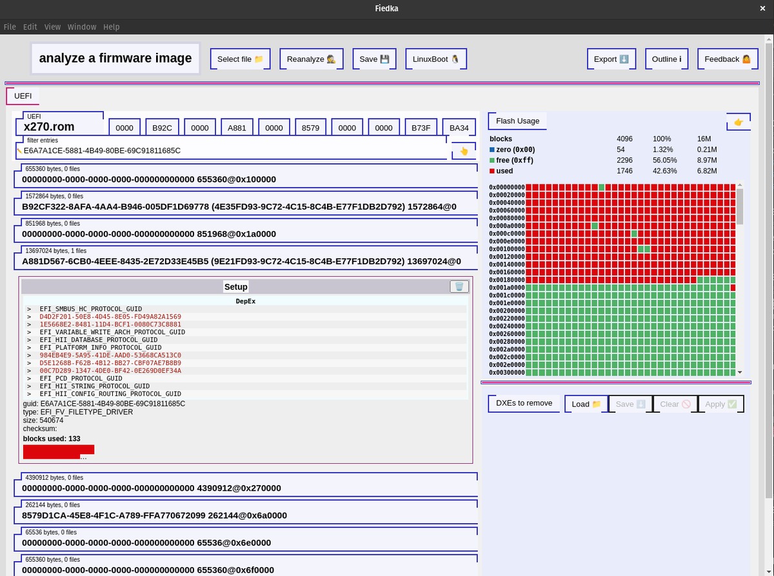The width and height of the screenshot is (774, 576).
Task: Click the DXEs to remove label
Action: coord(524,403)
